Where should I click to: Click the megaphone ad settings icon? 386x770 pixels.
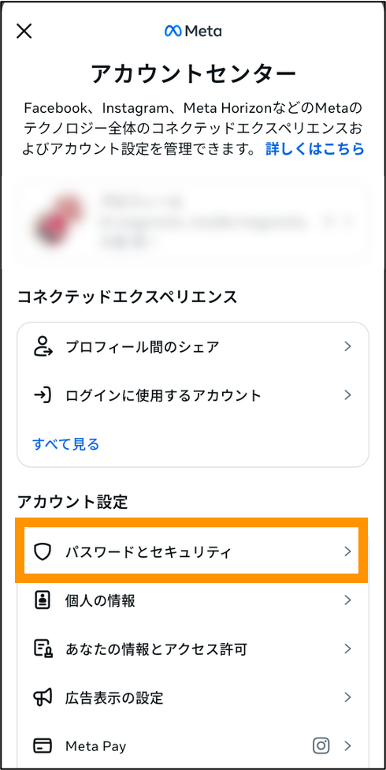tap(43, 697)
